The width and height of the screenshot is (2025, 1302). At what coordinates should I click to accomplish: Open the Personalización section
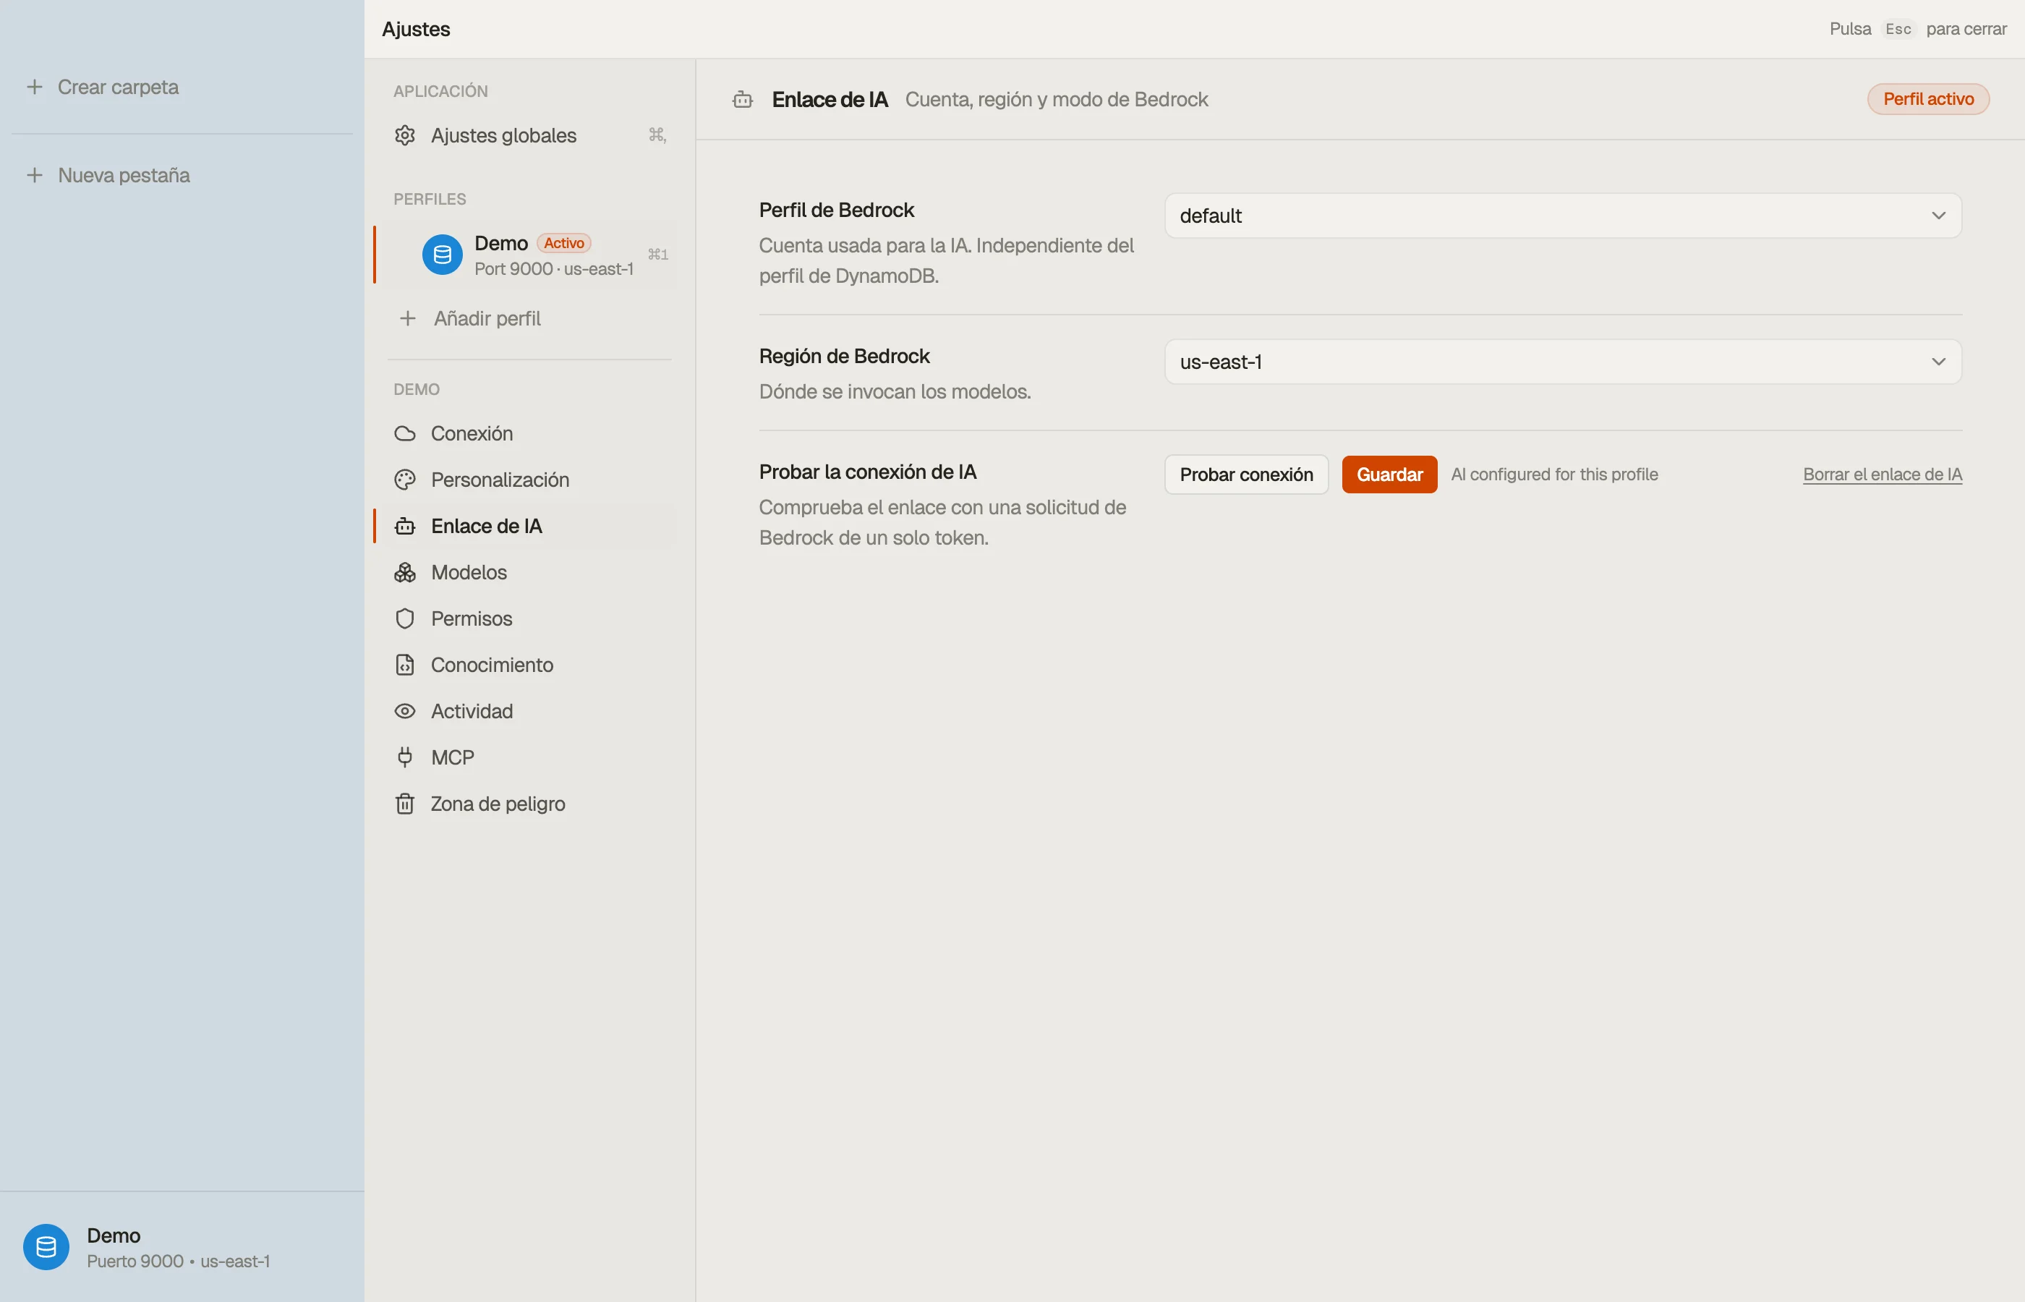point(529,480)
